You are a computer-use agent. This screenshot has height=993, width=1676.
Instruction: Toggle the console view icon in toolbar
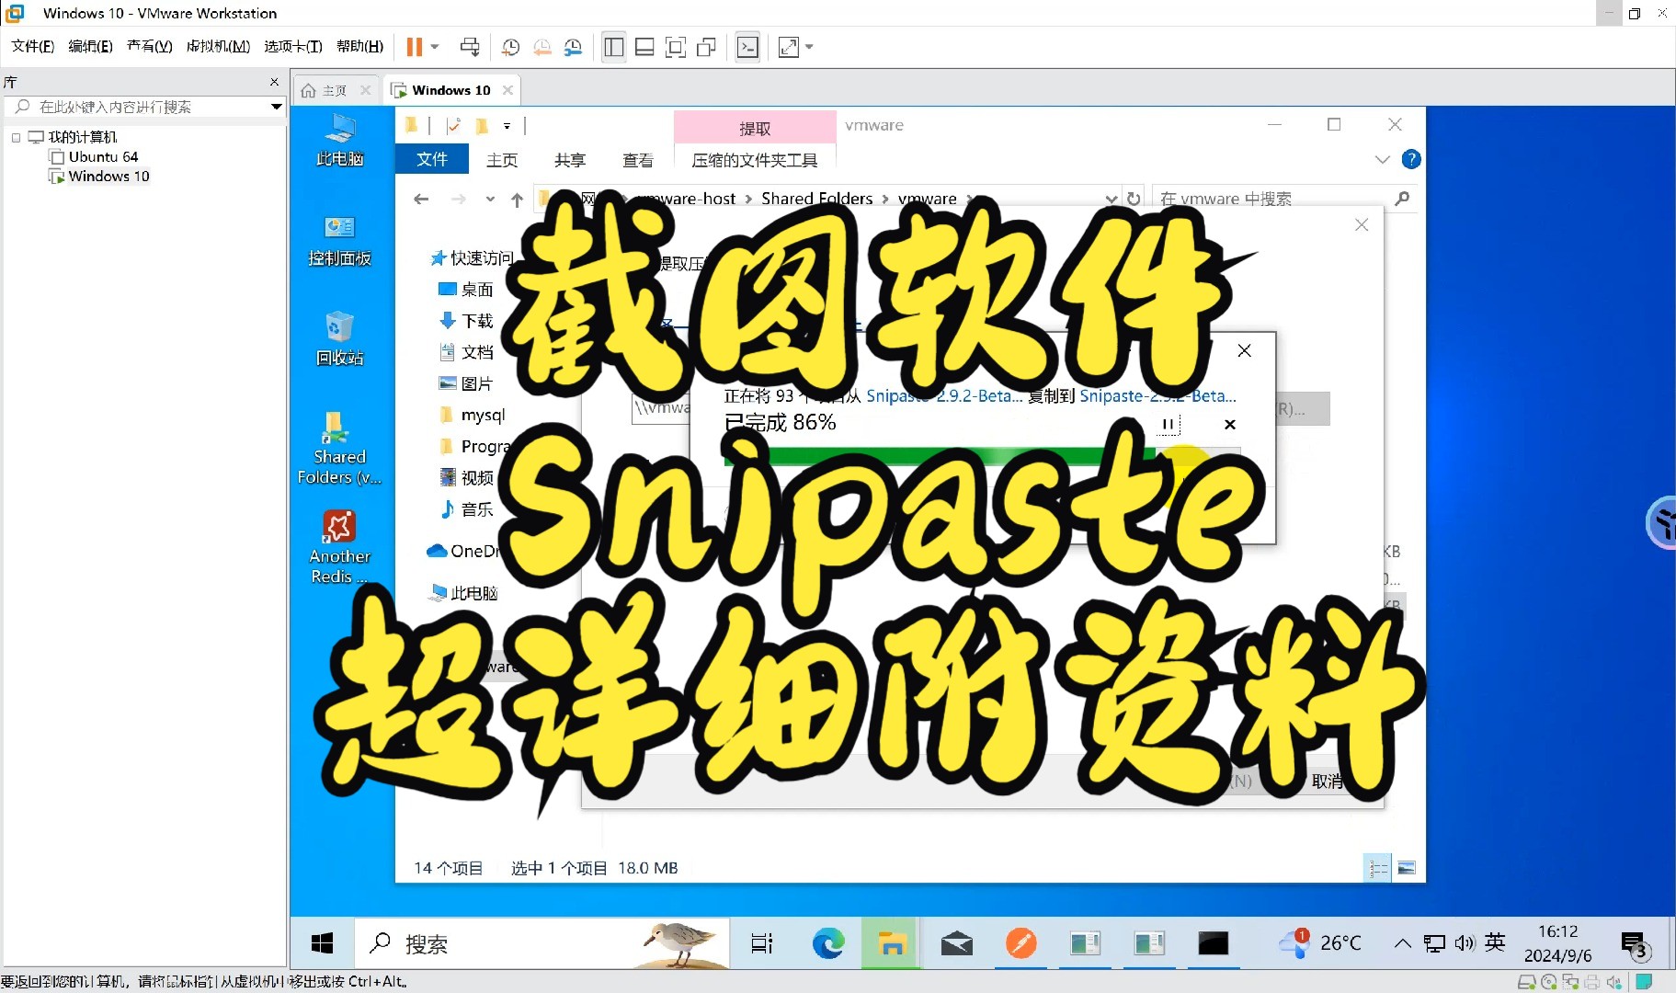click(747, 47)
